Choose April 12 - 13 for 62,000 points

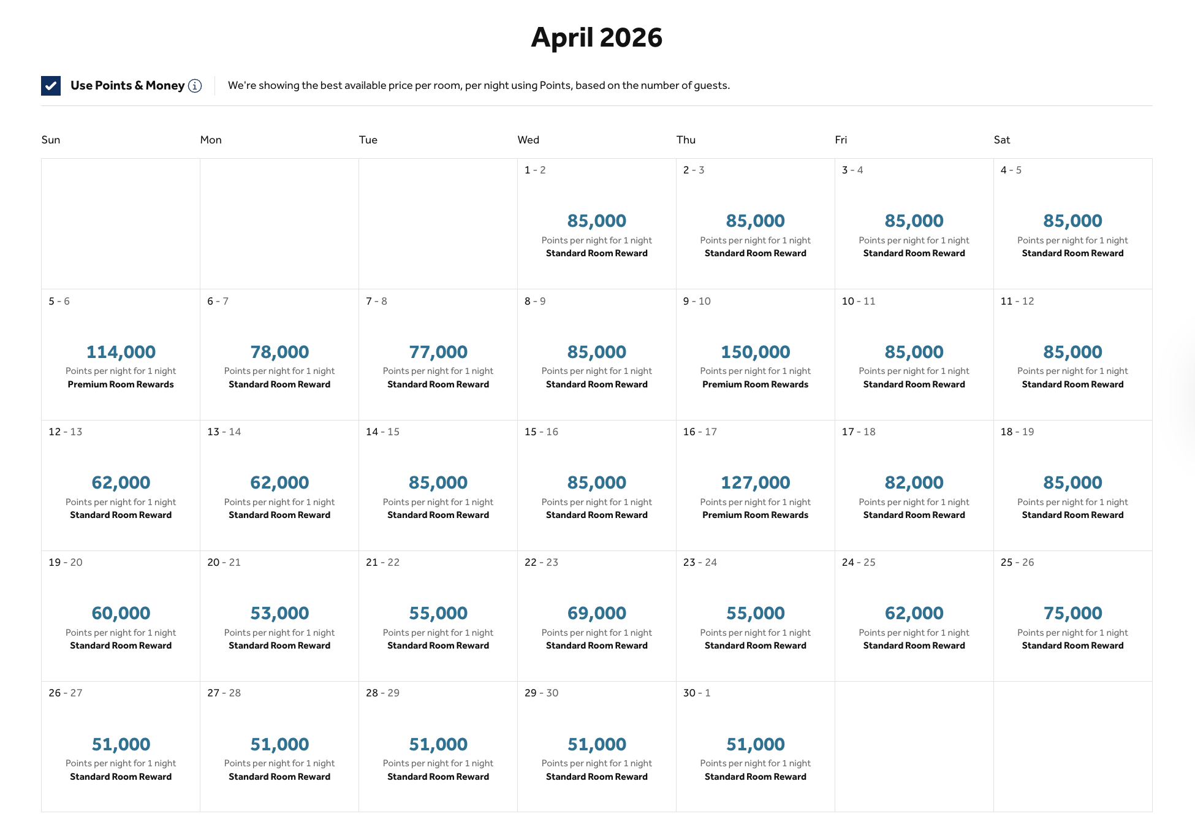(x=121, y=486)
